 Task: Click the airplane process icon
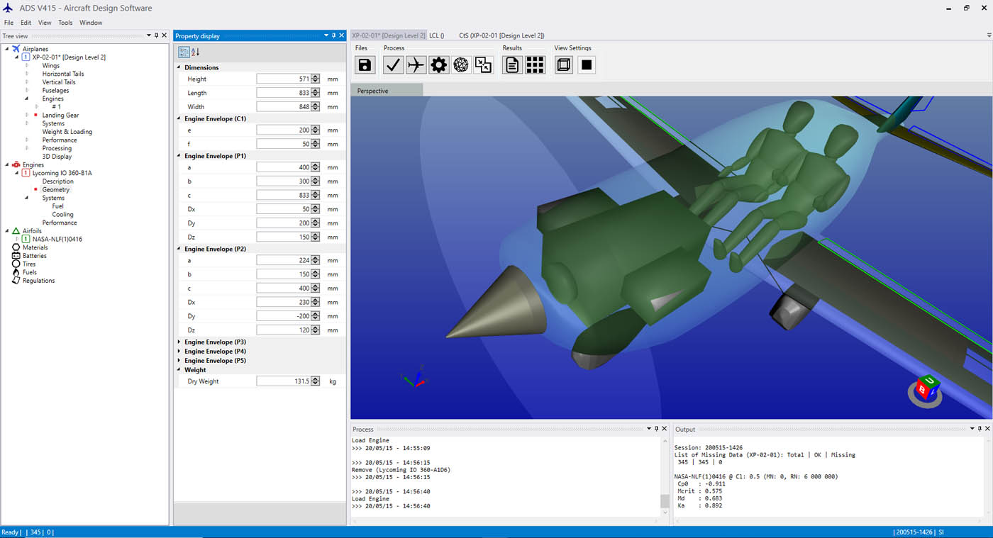click(416, 65)
